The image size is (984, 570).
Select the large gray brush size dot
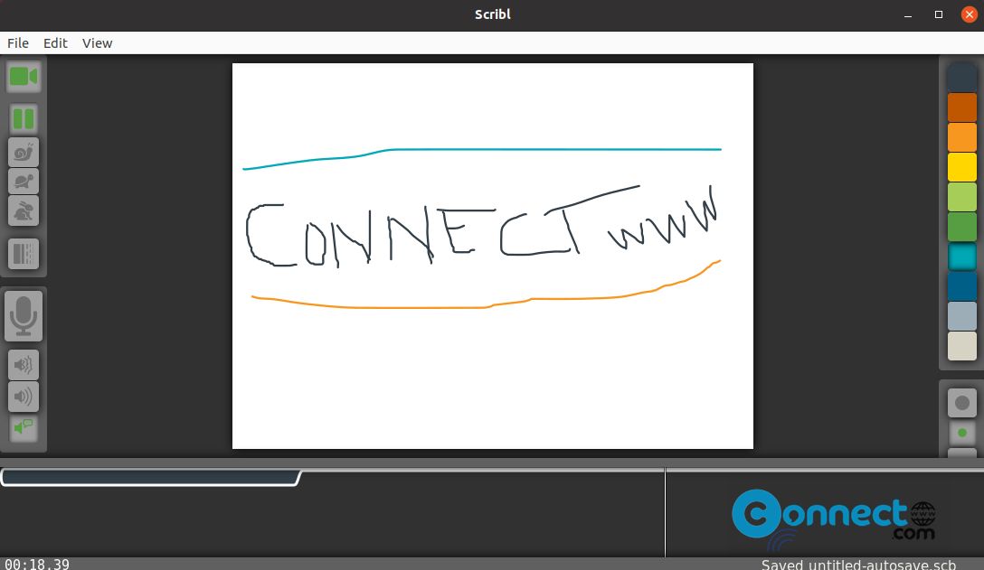coord(962,403)
